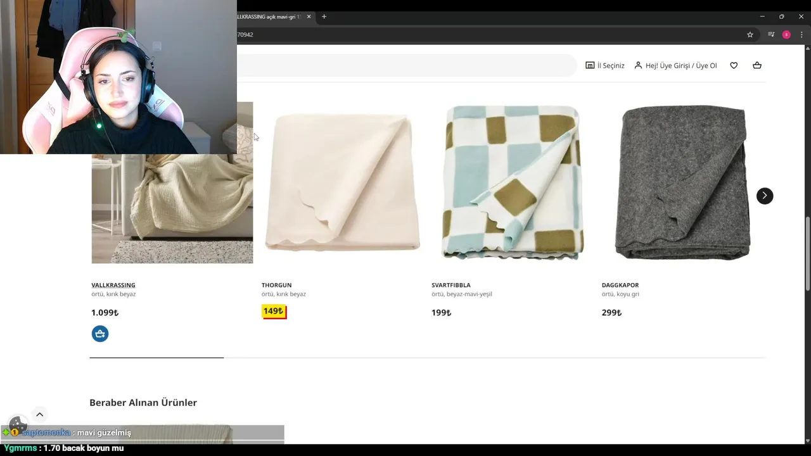This screenshot has width=811, height=456.
Task: Click the cookie settings icon
Action: tap(18, 424)
